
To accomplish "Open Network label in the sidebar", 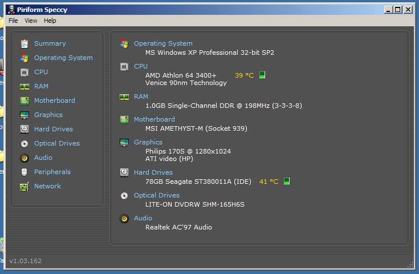I will [x=47, y=186].
